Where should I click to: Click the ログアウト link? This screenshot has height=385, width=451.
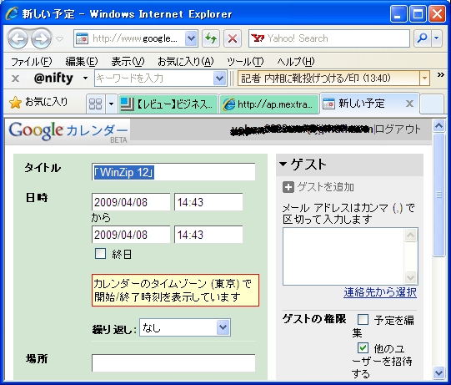coord(398,129)
